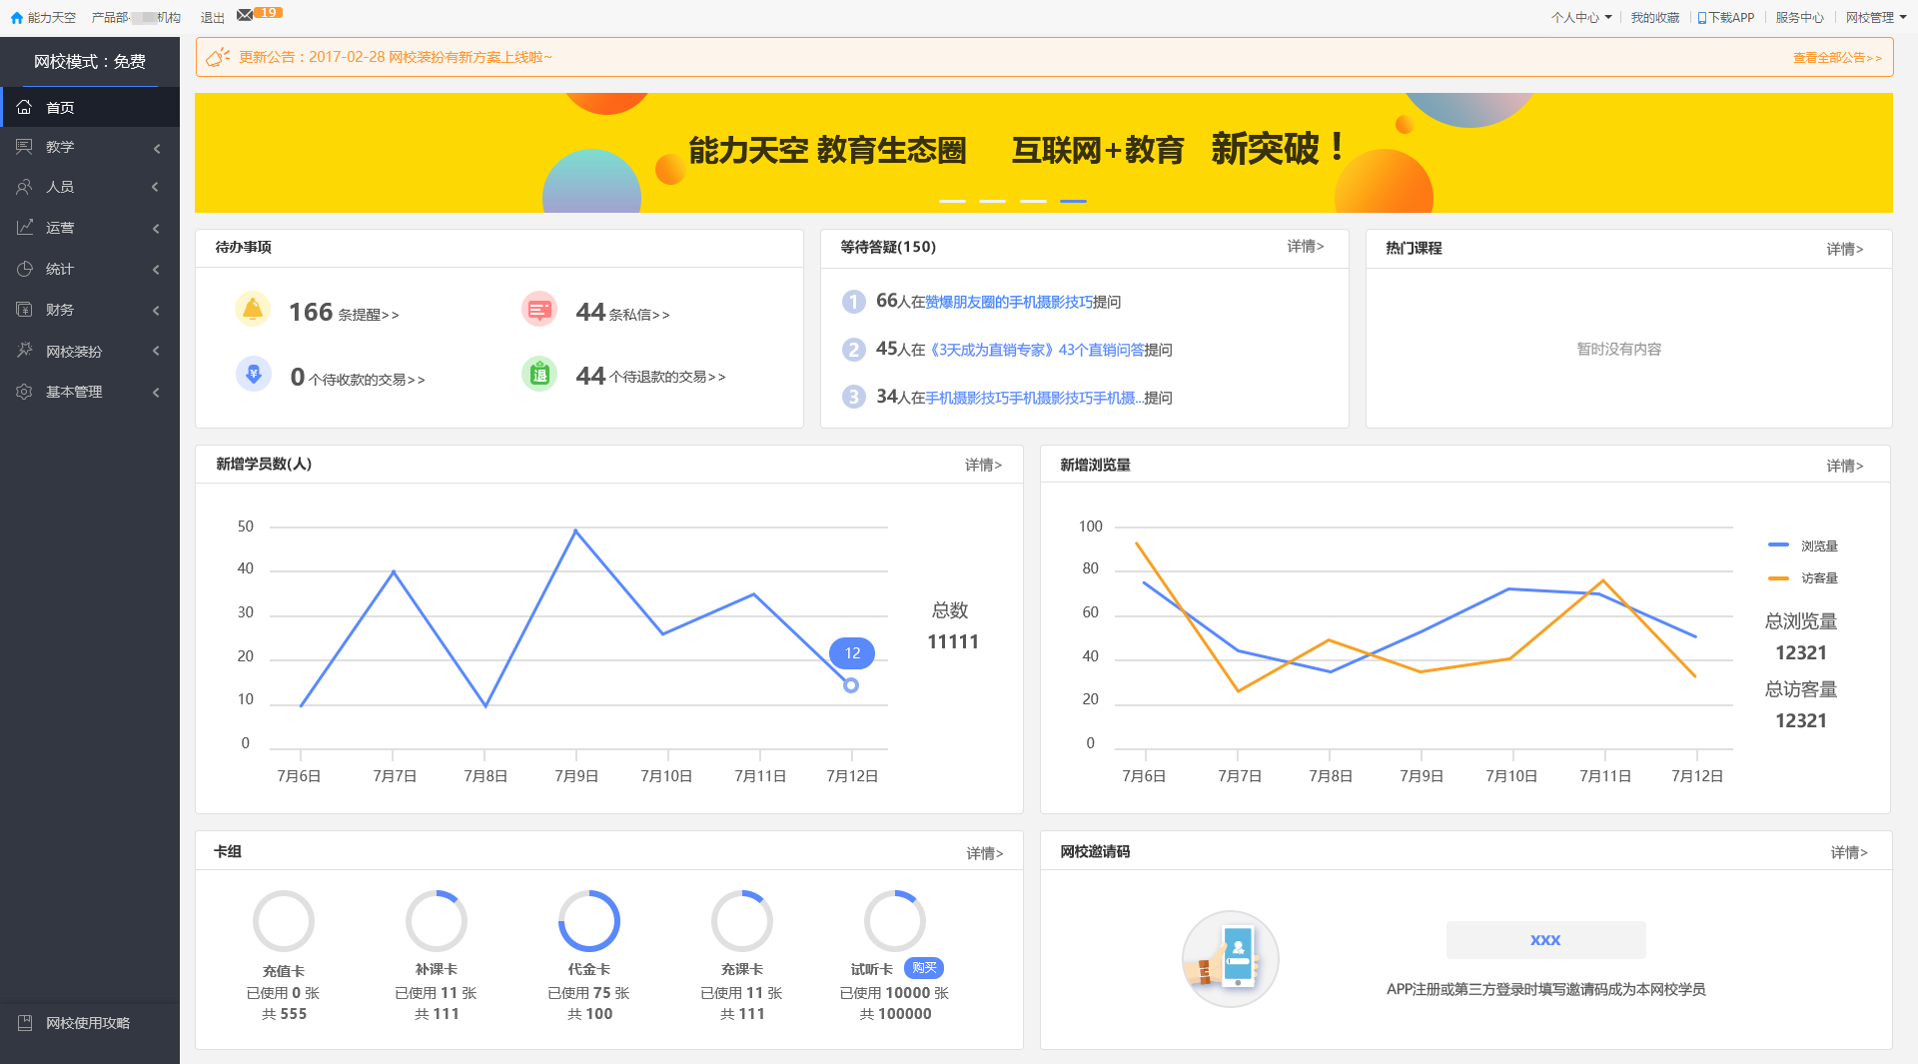
Task: Open the 财务 sidebar menu item
Action: (x=88, y=310)
